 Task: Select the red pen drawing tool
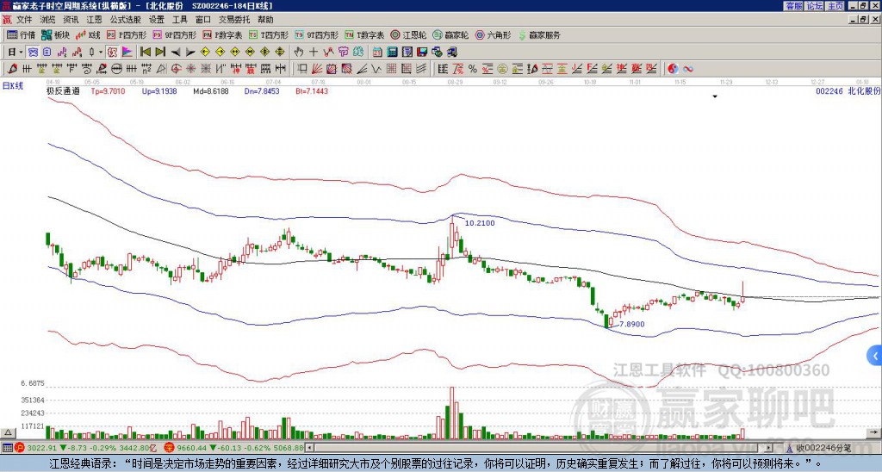(x=12, y=69)
